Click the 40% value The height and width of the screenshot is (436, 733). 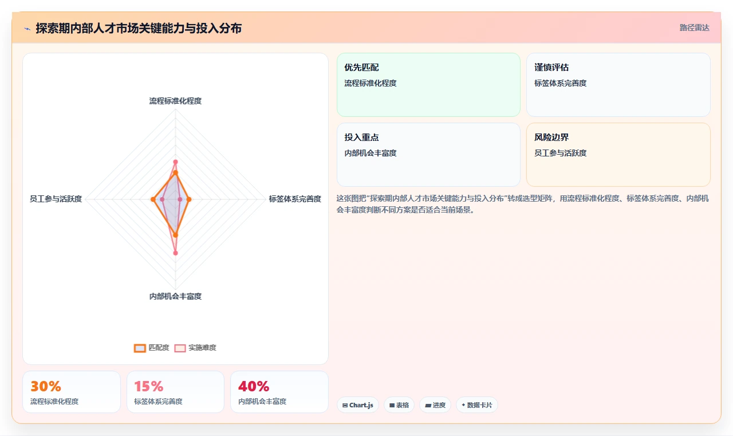254,386
